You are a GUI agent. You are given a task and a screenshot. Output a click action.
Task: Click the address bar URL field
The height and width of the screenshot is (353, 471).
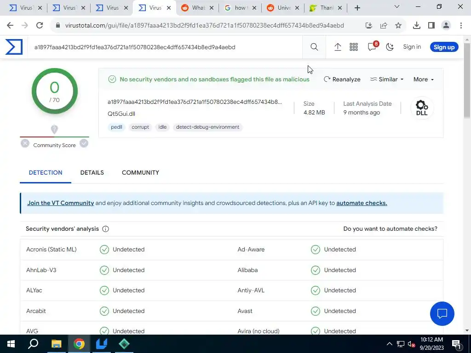pyautogui.click(x=204, y=26)
